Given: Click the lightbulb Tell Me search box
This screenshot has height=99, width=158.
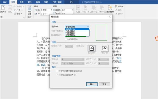Looking at the screenshot, I should (92, 2).
